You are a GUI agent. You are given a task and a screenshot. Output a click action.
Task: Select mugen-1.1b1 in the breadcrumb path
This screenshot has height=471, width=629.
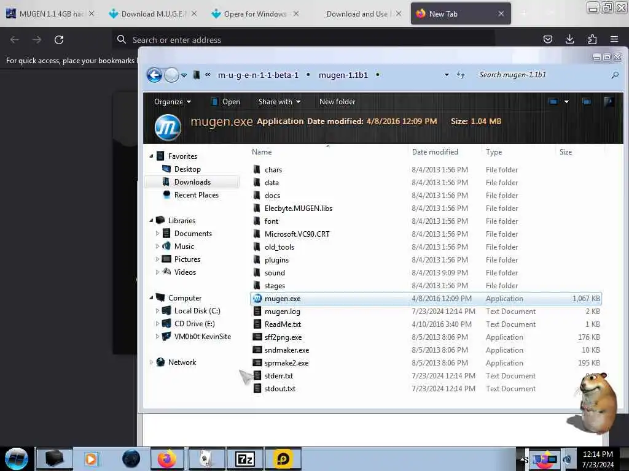[x=343, y=75]
